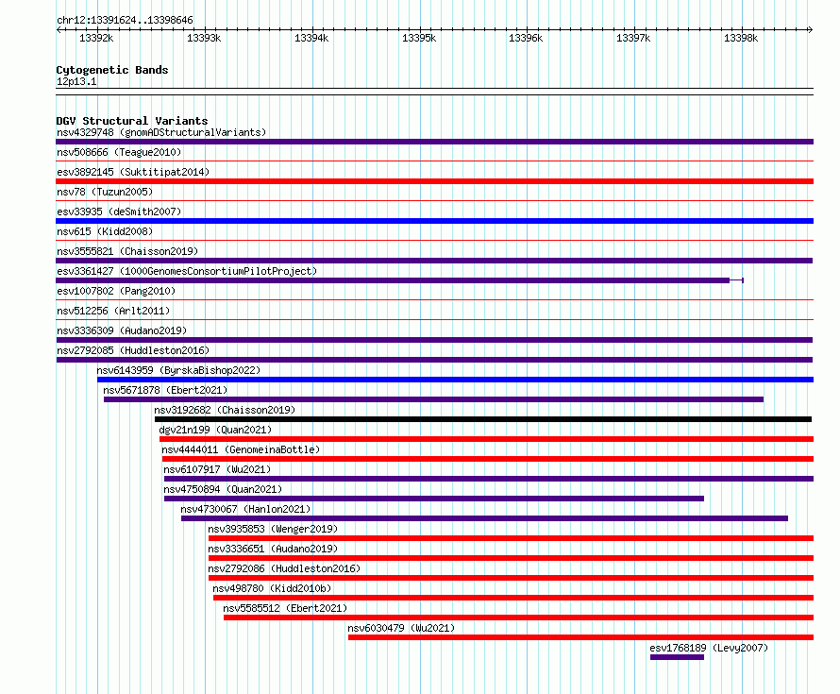Click the purple nsv6107917 feature bar
The width and height of the screenshot is (840, 694).
point(489,479)
